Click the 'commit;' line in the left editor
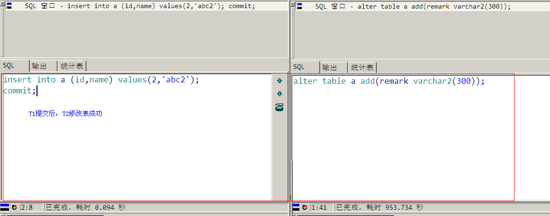550x216 pixels. [19, 91]
